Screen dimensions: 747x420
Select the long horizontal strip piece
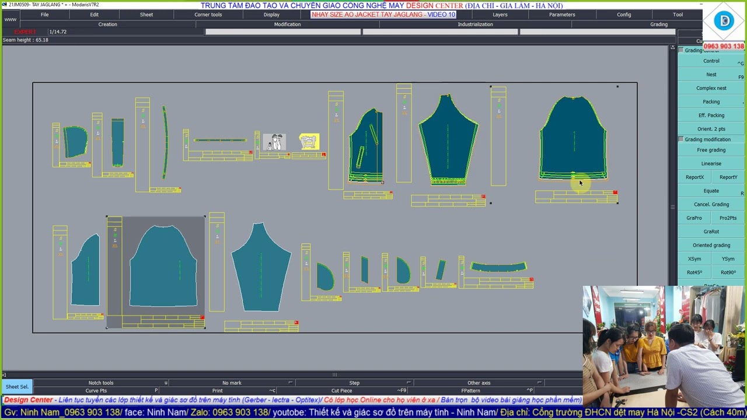(220, 140)
